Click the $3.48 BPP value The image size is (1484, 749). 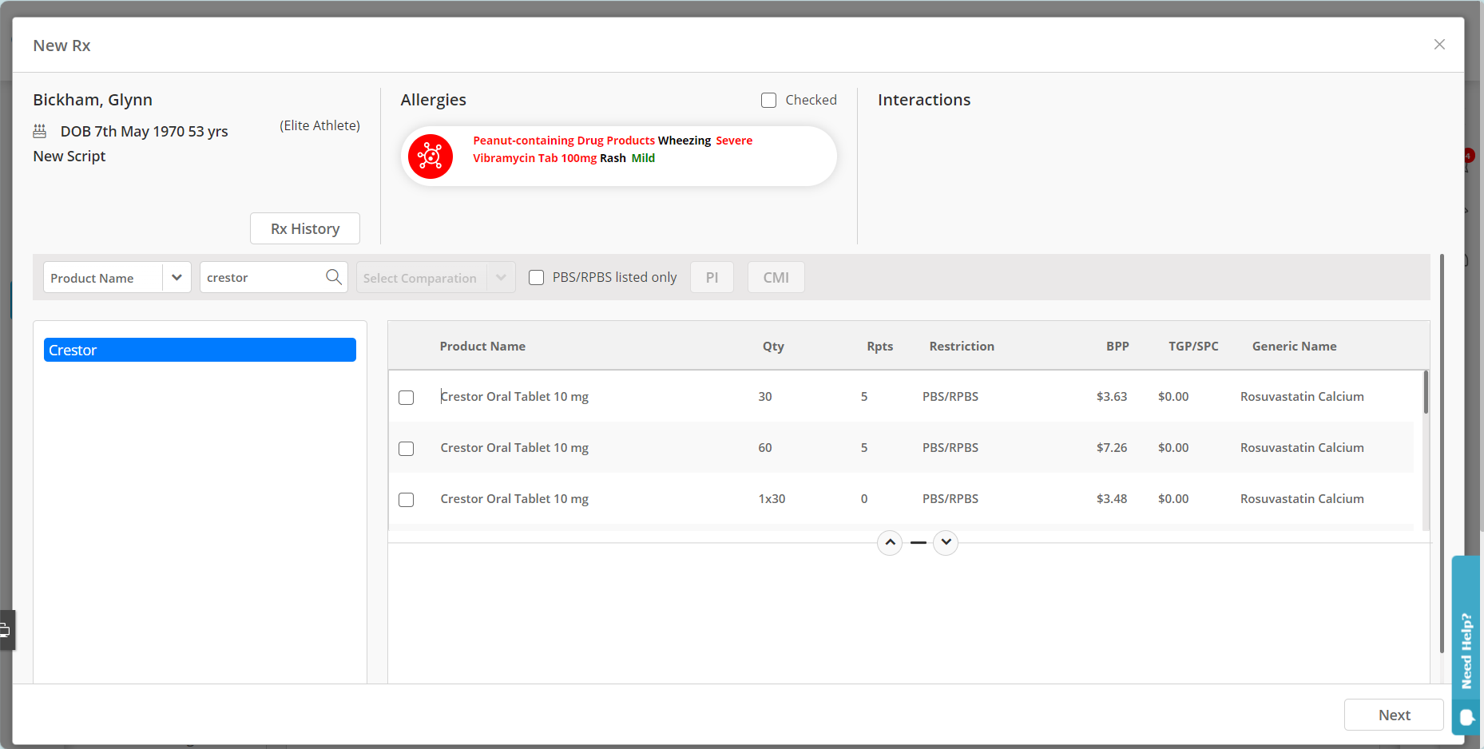pyautogui.click(x=1111, y=498)
